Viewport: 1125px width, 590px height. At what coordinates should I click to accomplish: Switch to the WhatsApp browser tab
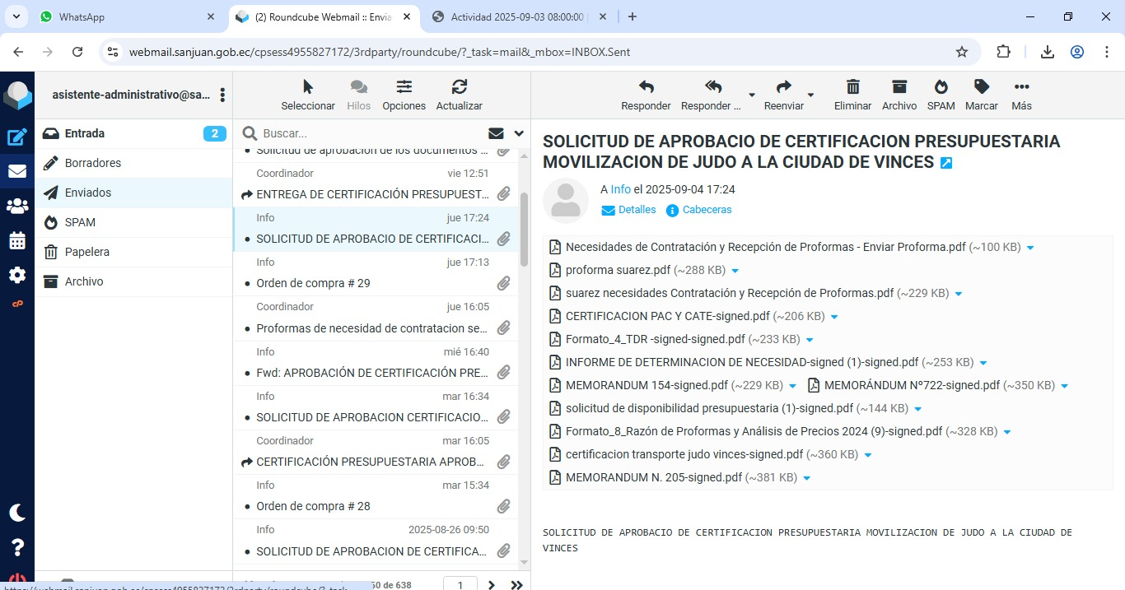click(126, 16)
